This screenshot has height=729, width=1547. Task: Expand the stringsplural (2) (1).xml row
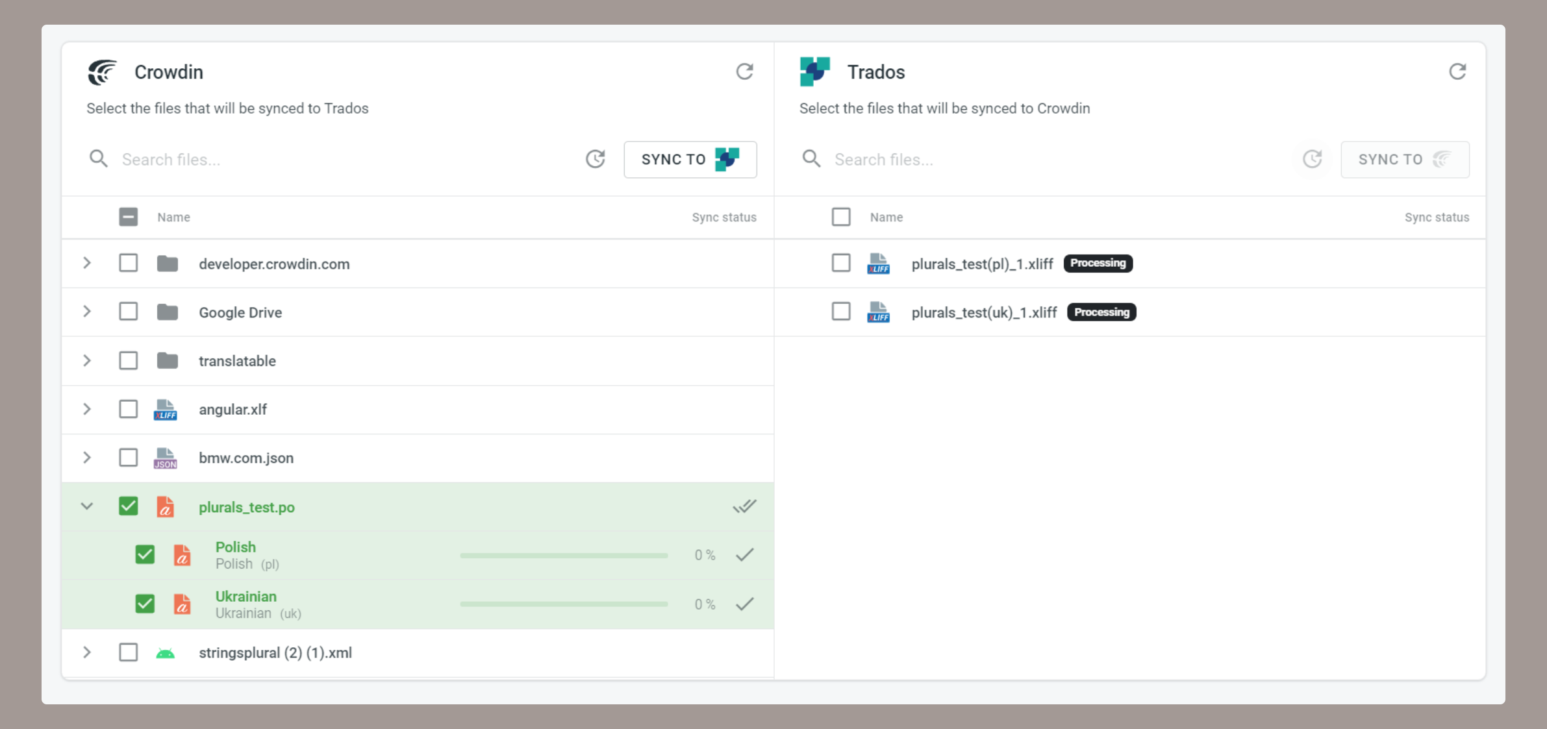87,652
